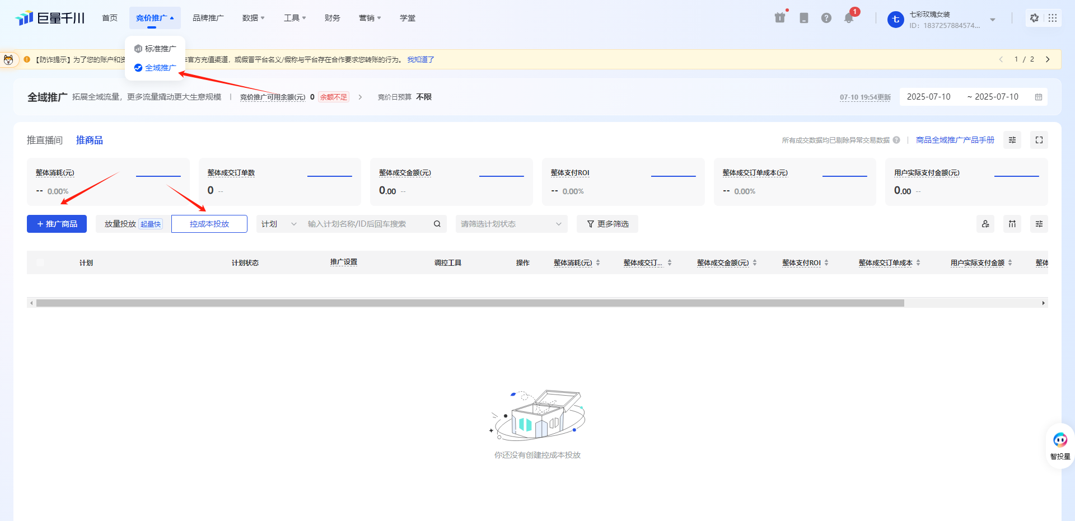Enter fullscreen view using the expand icon
1075x521 pixels.
1039,140
